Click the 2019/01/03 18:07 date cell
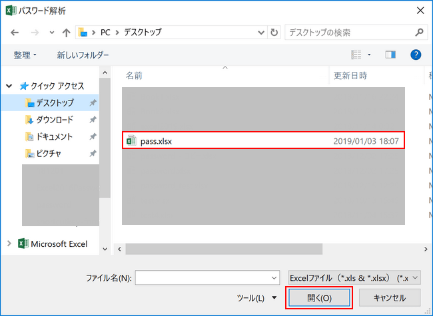This screenshot has width=433, height=316. (x=366, y=141)
